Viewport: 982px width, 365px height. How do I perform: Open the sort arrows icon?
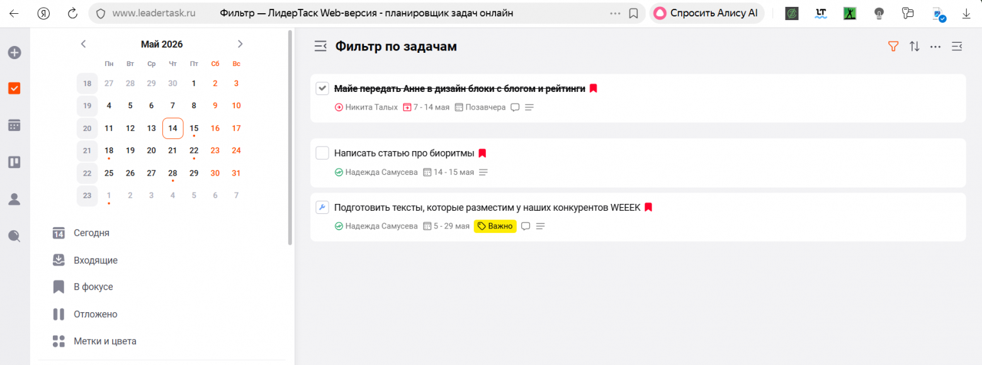pyautogui.click(x=915, y=46)
